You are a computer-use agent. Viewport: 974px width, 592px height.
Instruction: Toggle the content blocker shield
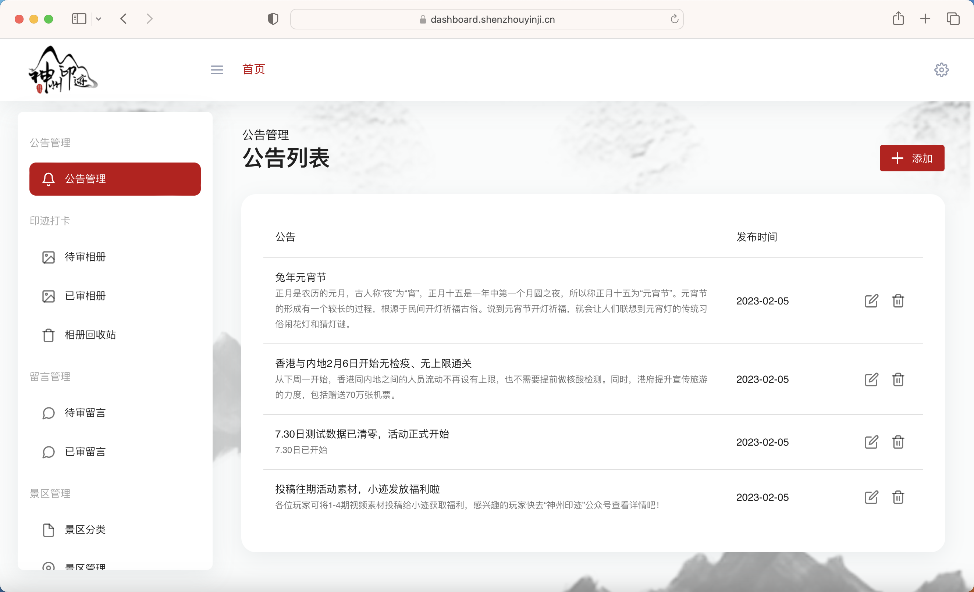(273, 19)
